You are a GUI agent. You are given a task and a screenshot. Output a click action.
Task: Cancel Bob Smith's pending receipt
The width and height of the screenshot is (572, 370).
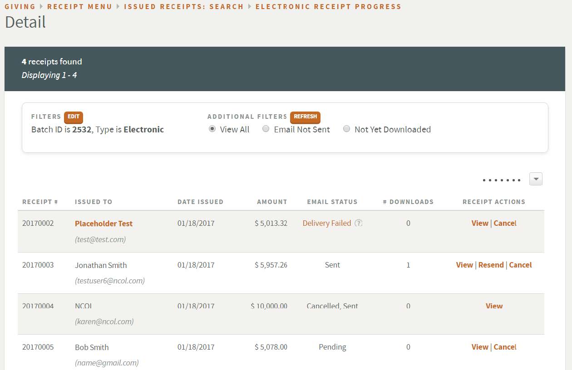pos(505,347)
